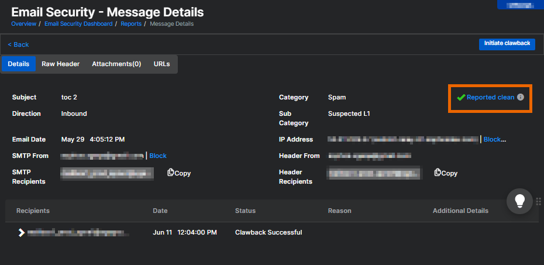Expand the recipient row chevron
The image size is (544, 265).
click(x=22, y=233)
